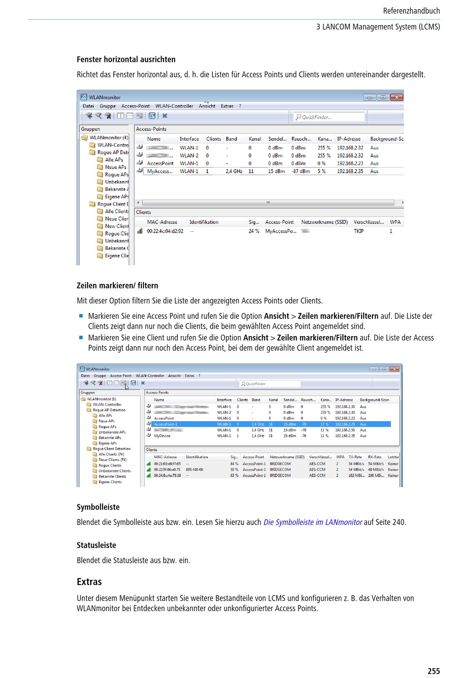Image resolution: width=468 pixels, height=678 pixels.
Task: Click the signal strength icon beside MAC 00:22:4c:04:d2:92
Action: pyautogui.click(x=140, y=231)
